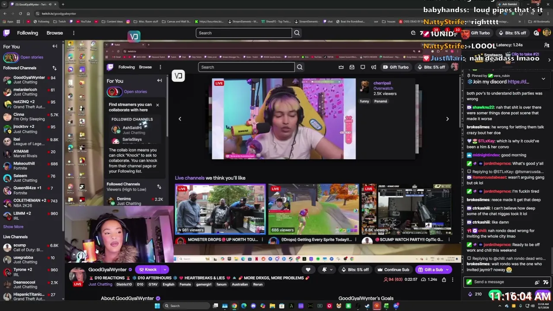Screen dimensions: 553x311
Task: Open the Chrome tab search chevron
Action: [3, 4]
